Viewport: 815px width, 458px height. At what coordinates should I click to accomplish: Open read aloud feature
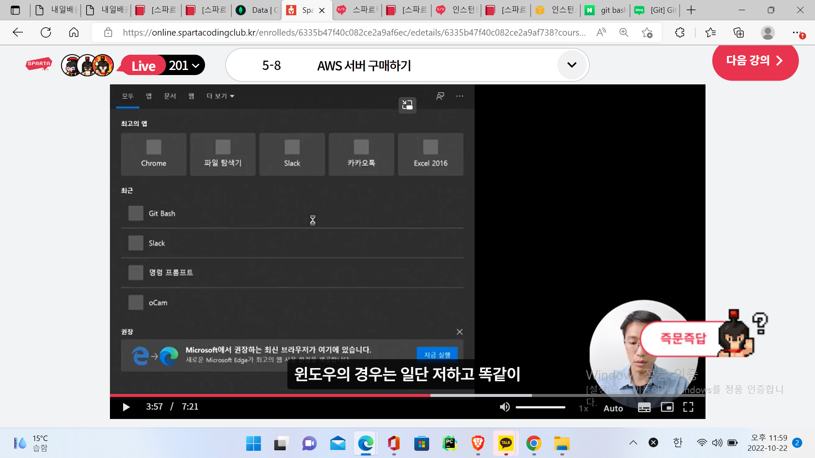coord(601,32)
